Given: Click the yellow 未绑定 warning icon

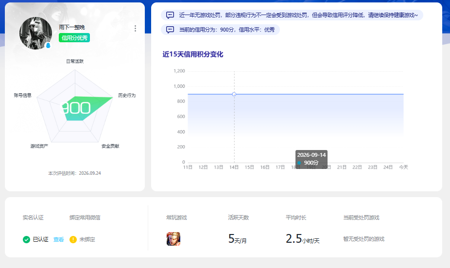Looking at the screenshot, I should click(73, 239).
